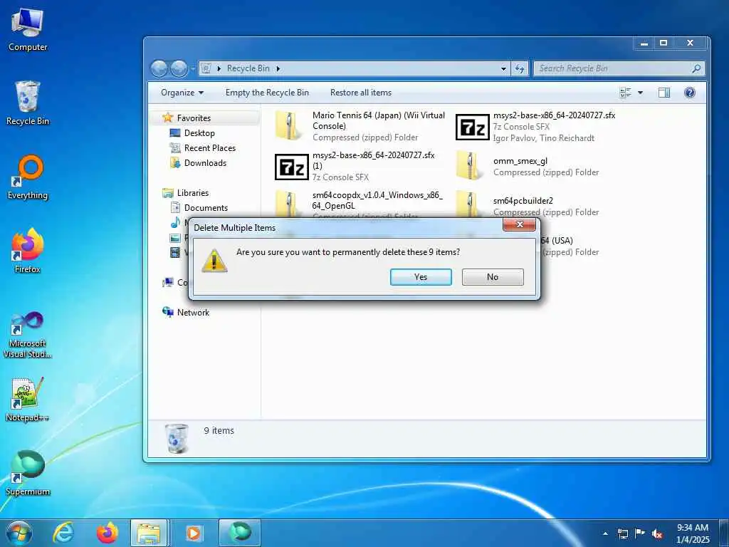This screenshot has height=547, width=729.
Task: Expand the address bar history dropdown
Action: (503, 69)
